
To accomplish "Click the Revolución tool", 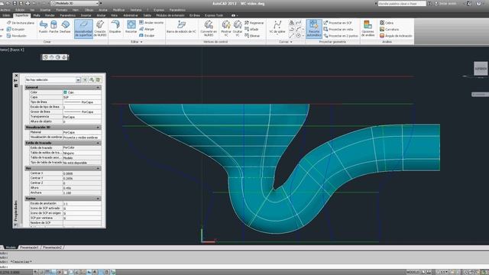I will [17, 36].
